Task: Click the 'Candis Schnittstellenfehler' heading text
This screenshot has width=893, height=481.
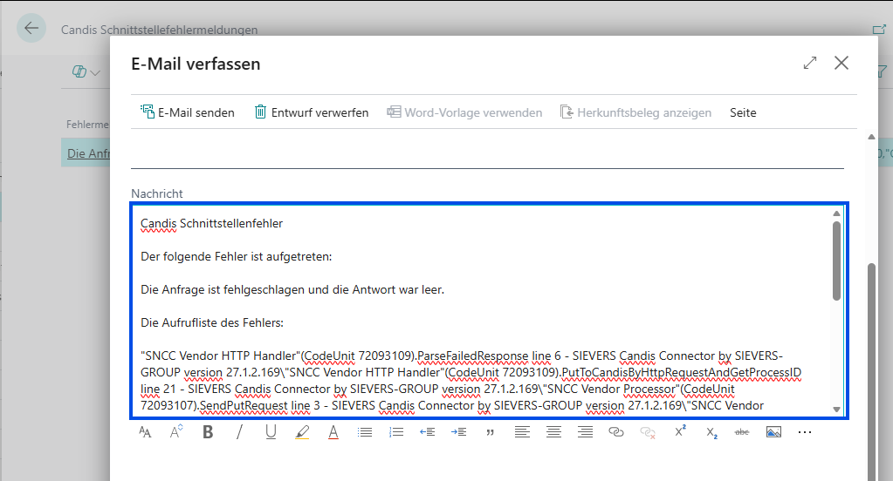Action: pos(211,223)
